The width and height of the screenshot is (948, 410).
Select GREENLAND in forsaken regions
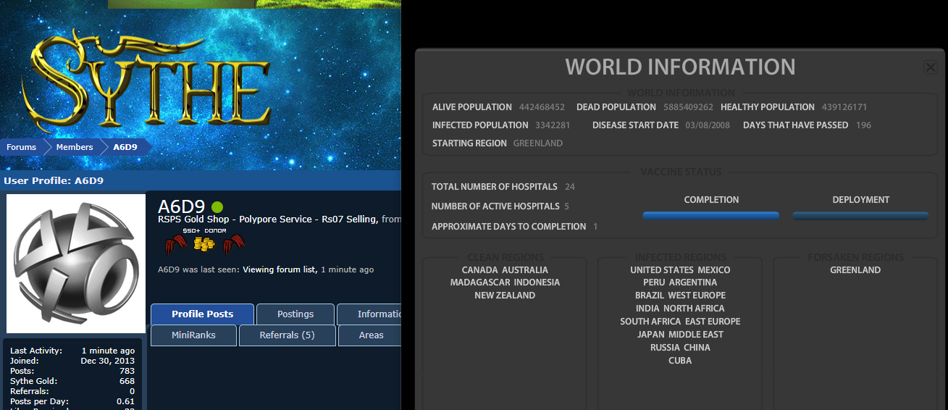tap(855, 269)
